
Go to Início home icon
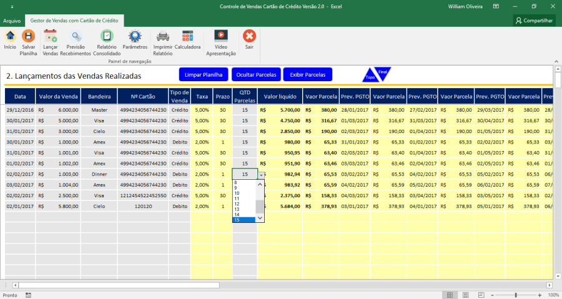click(10, 36)
